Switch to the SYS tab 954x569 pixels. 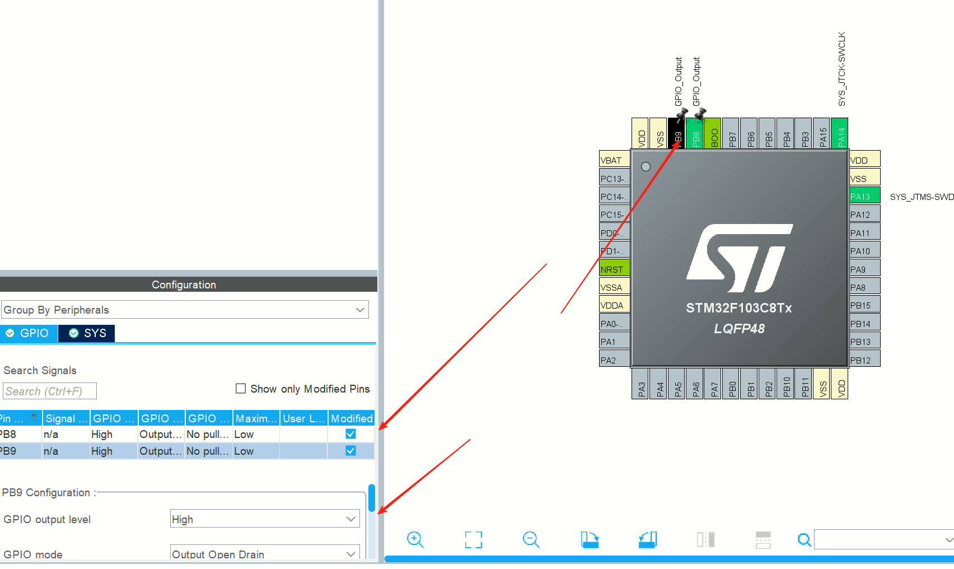tap(87, 333)
